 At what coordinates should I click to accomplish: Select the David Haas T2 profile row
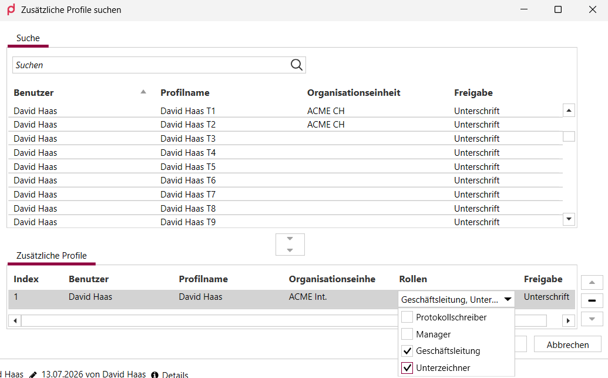285,125
